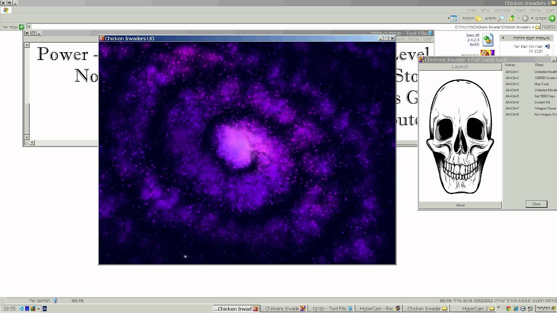557x313 pixels.
Task: Switch to HyperCam 2 taskbar button
Action: [472, 309]
